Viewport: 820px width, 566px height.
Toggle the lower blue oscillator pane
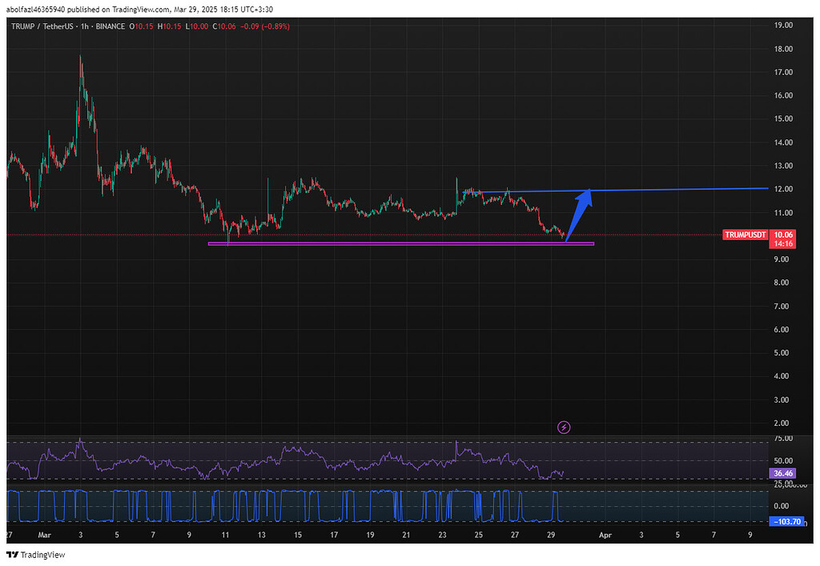click(400, 504)
